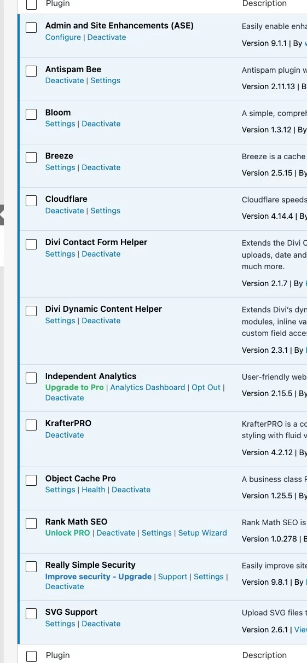307x663 pixels.
Task: Open Object Cache Pro Settings
Action: point(60,490)
